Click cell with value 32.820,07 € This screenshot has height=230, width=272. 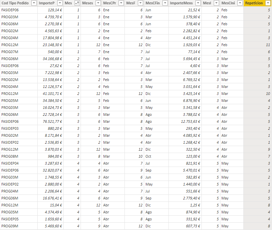(51, 170)
